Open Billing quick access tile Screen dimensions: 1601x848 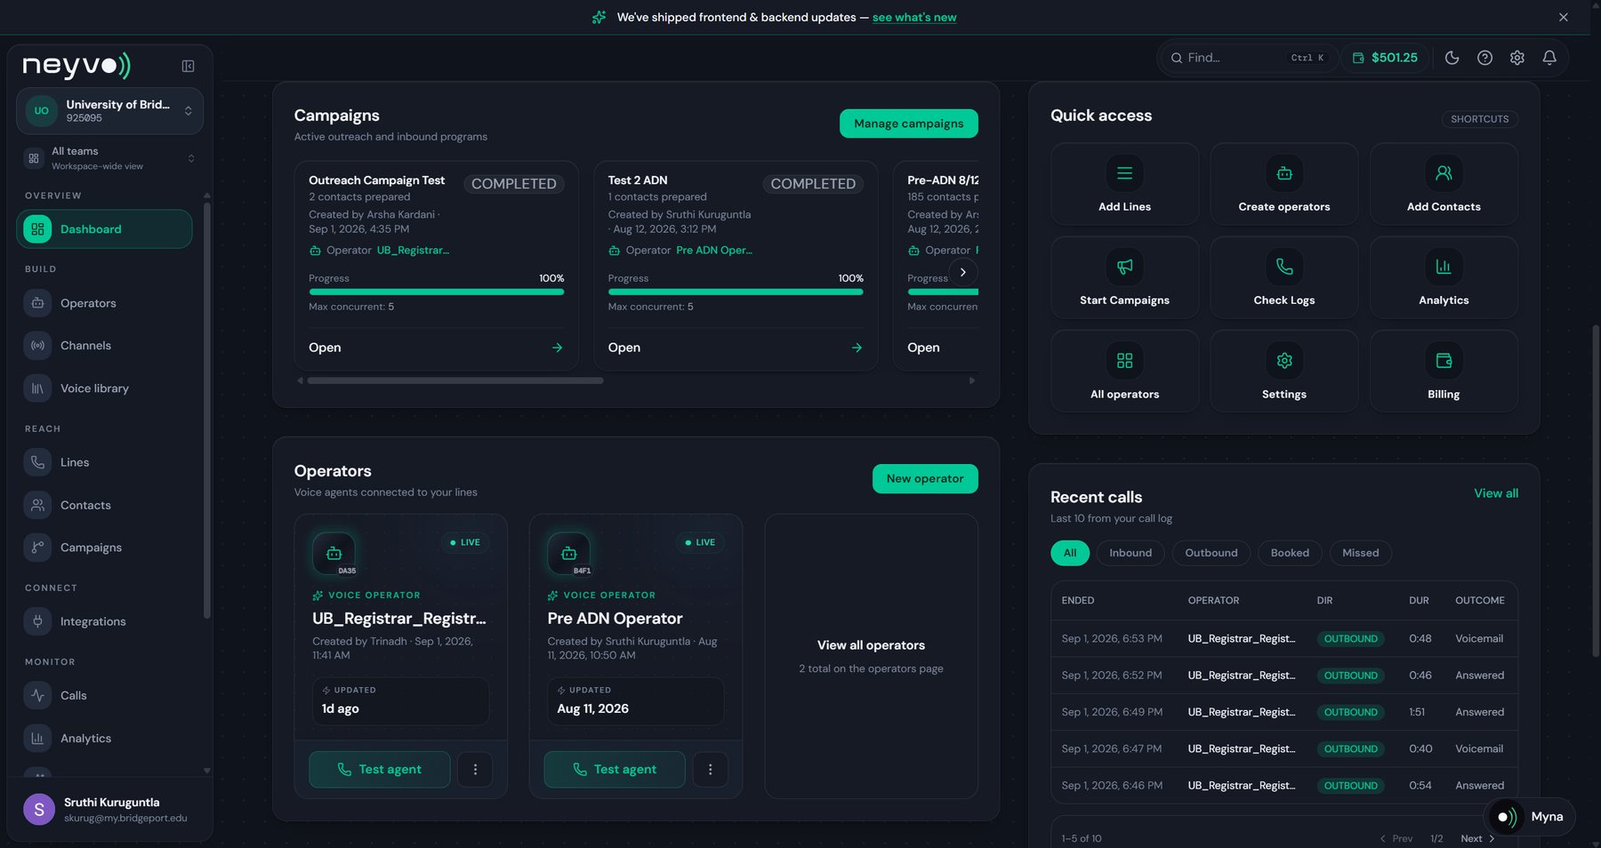coord(1444,372)
